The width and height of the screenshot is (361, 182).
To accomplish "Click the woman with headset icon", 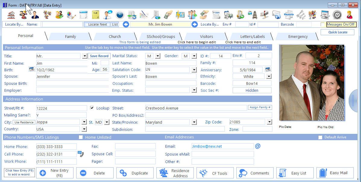I will [x=349, y=15].
